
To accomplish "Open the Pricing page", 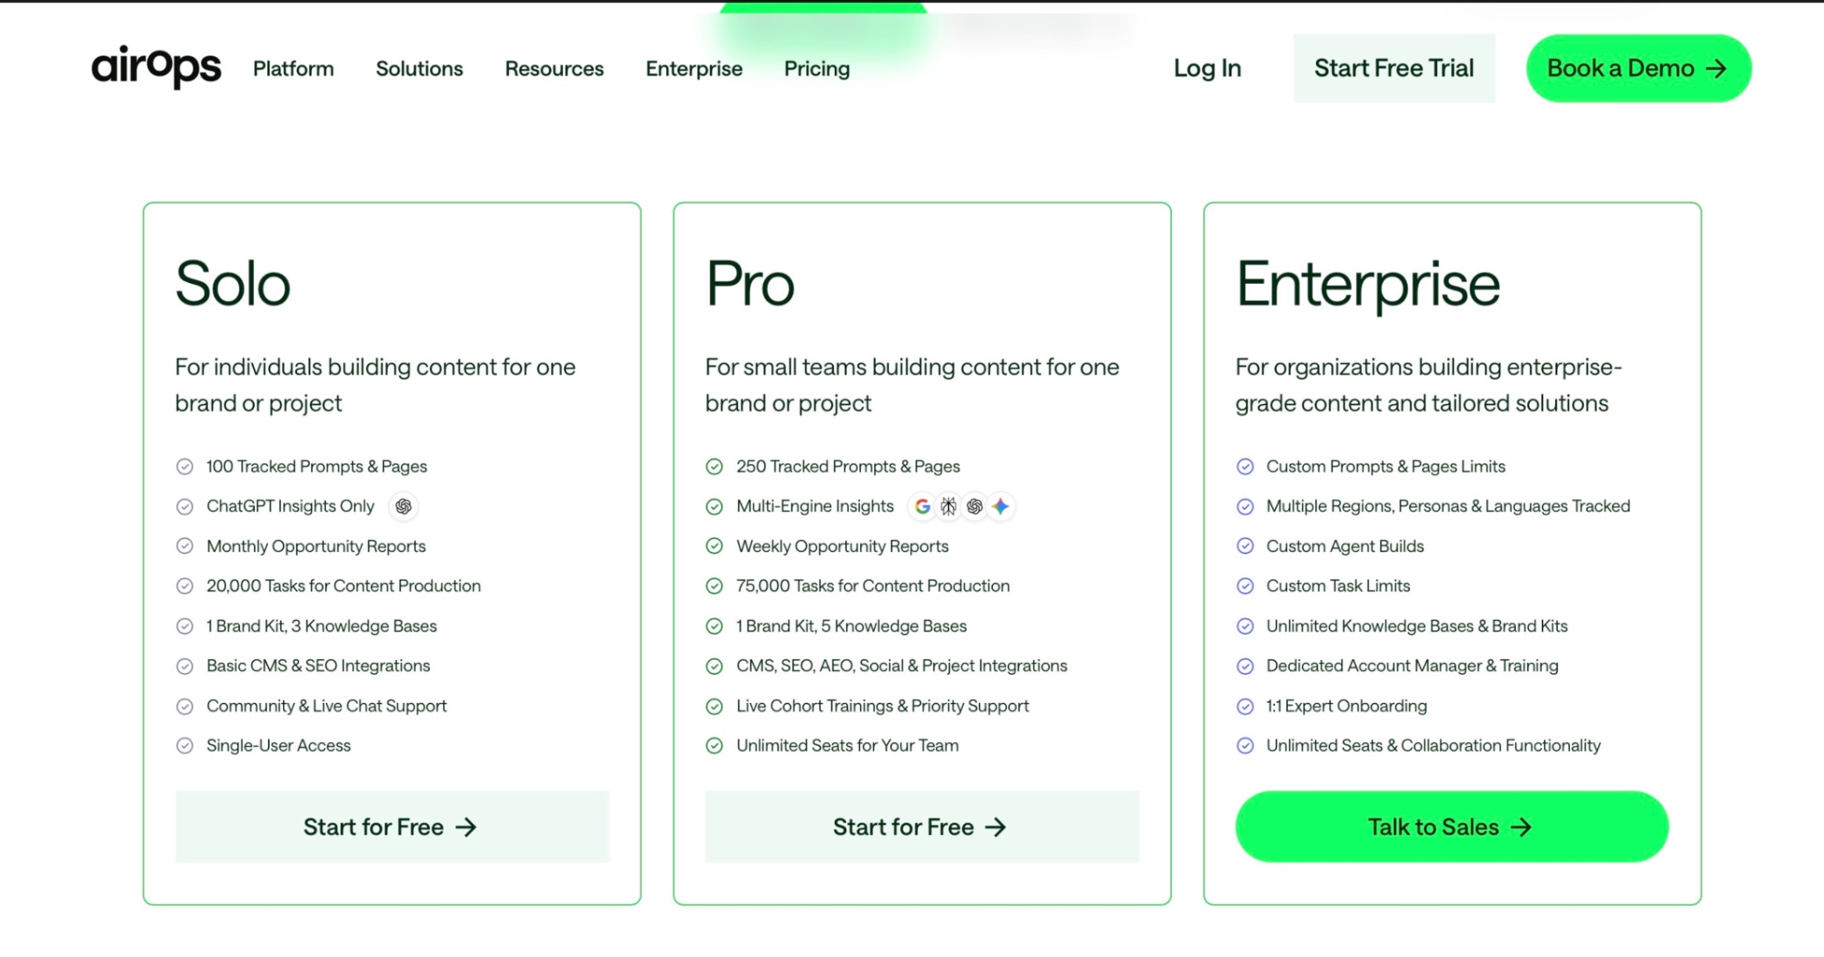I will coord(817,69).
